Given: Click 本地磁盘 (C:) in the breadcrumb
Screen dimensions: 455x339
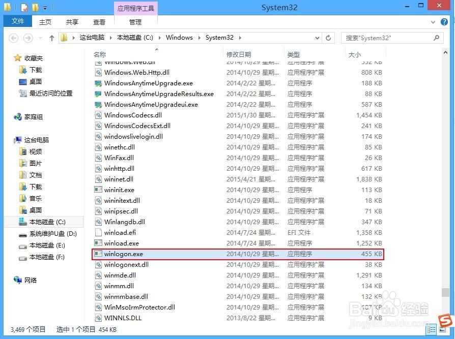Looking at the screenshot, I should point(135,38).
